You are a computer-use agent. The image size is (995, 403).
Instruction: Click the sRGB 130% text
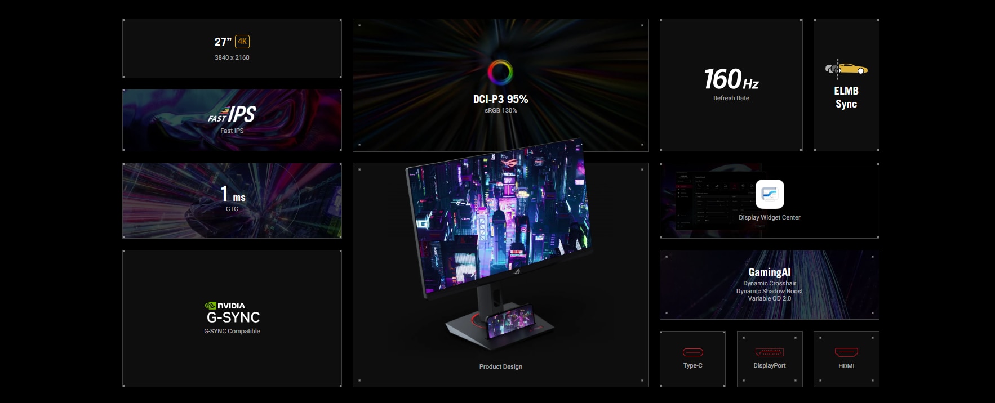(x=500, y=110)
